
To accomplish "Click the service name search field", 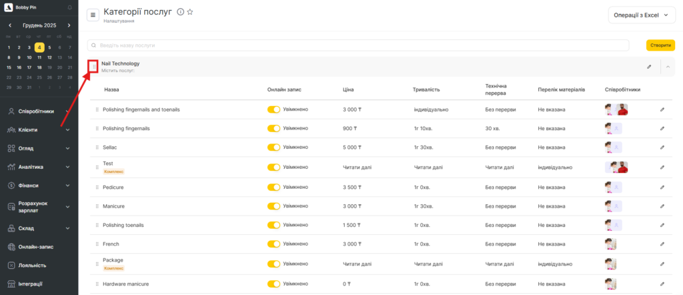I will (360, 45).
